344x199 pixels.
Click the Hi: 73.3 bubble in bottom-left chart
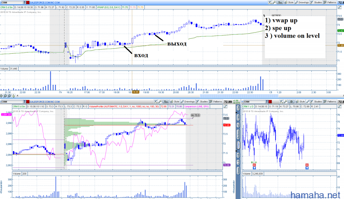click(195, 115)
